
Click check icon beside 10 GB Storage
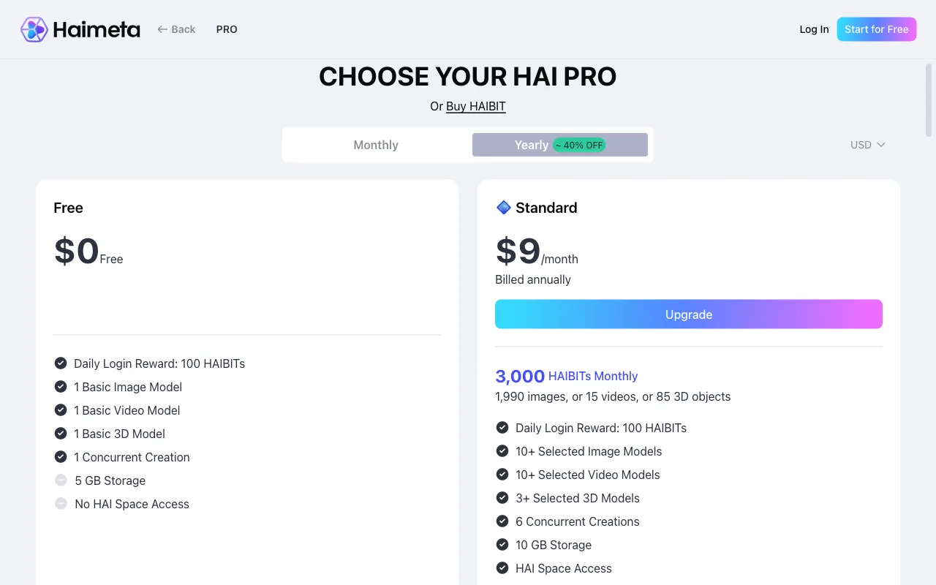point(502,545)
